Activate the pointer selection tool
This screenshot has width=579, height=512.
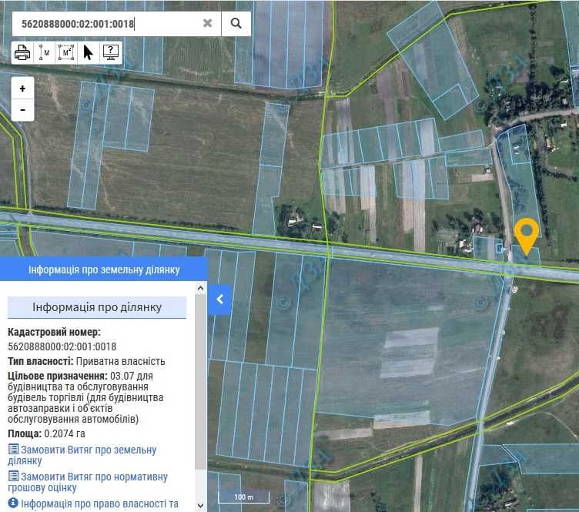[x=88, y=53]
